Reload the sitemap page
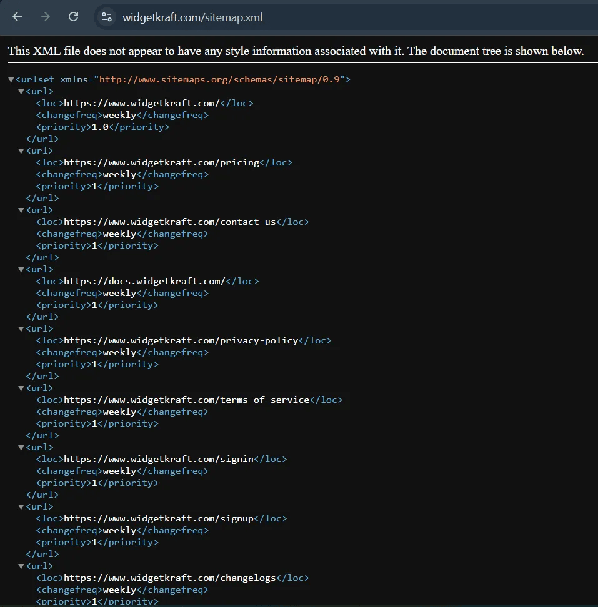Image resolution: width=598 pixels, height=607 pixels. click(73, 17)
